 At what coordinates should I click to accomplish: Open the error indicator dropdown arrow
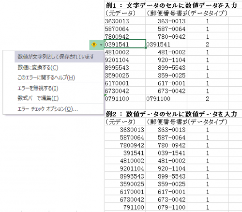101,45
